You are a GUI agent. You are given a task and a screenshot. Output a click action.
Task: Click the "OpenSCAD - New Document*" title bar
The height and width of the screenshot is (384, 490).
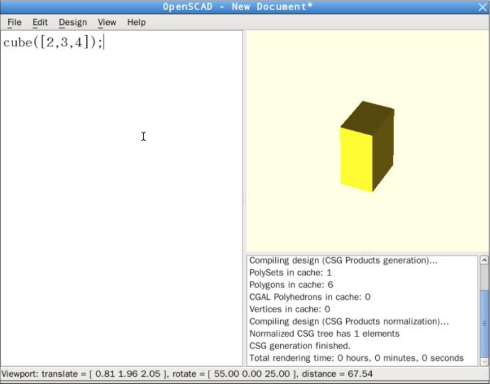point(238,7)
